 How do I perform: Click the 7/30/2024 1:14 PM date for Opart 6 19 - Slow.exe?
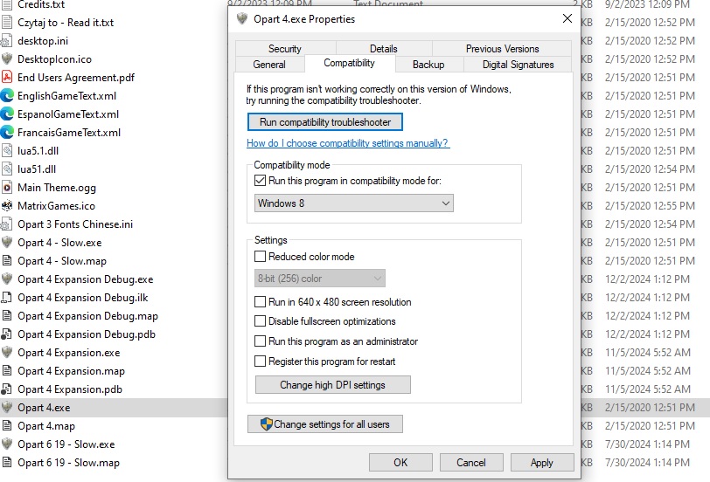(x=648, y=444)
